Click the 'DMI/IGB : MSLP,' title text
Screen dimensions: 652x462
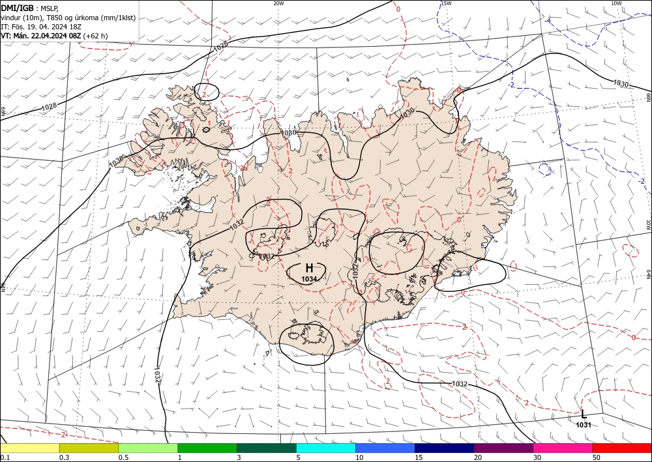pyautogui.click(x=30, y=8)
